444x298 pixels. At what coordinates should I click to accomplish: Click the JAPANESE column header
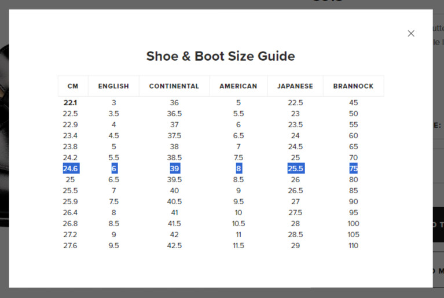295,86
